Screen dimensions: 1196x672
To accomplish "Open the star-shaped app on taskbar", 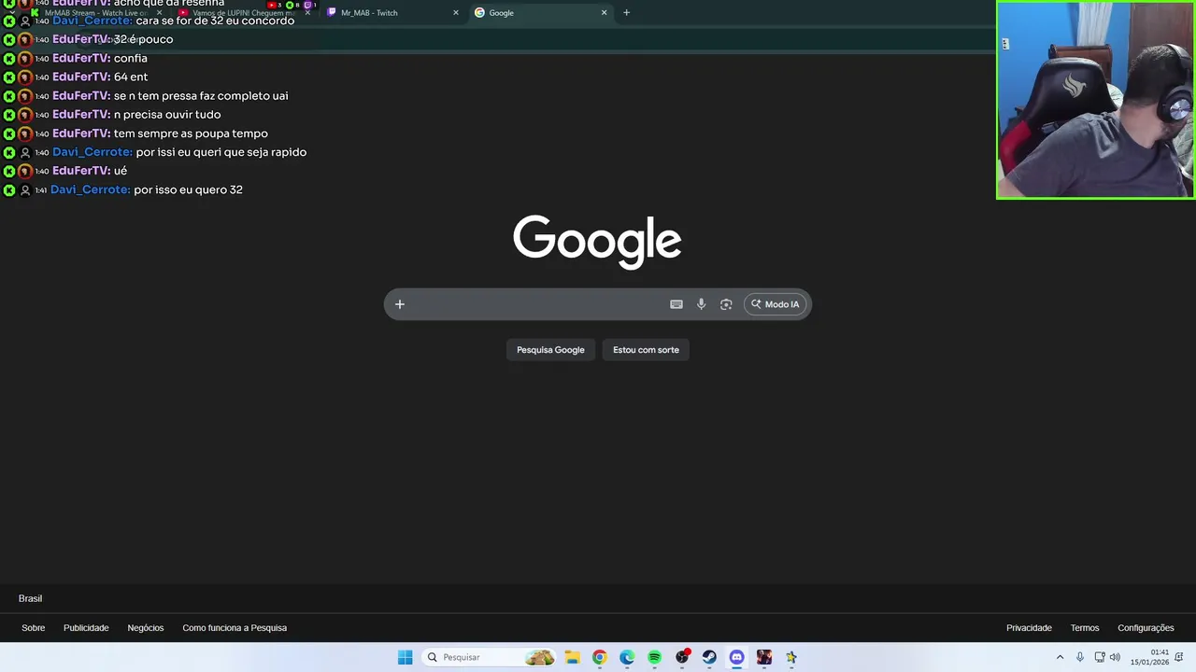I will [x=791, y=657].
